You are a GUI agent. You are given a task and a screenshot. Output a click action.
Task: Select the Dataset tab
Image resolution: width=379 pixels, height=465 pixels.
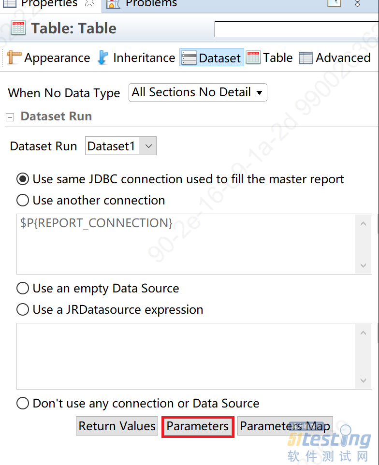point(211,58)
